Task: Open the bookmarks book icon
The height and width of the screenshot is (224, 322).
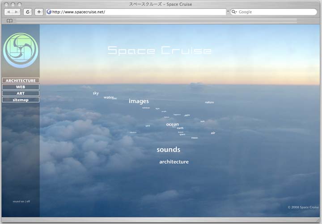Action: 9,21
